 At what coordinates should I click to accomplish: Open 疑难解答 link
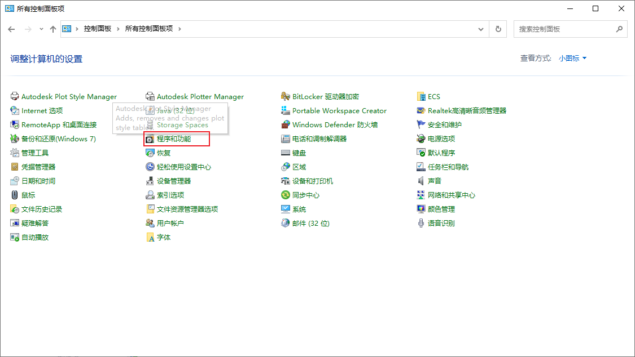pos(35,224)
